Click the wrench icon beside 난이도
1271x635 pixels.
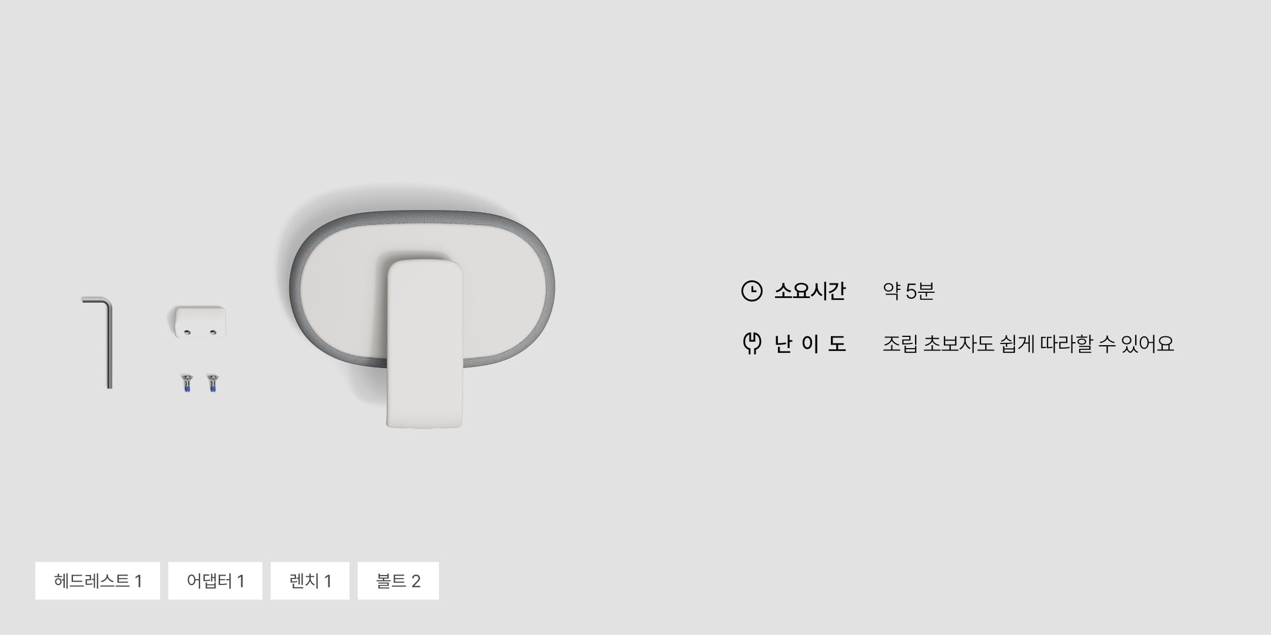(x=751, y=343)
